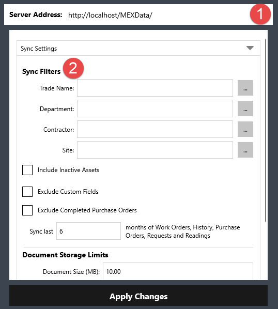
Task: Open the Trade Name lookup ellipsis button
Action: [x=245, y=88]
